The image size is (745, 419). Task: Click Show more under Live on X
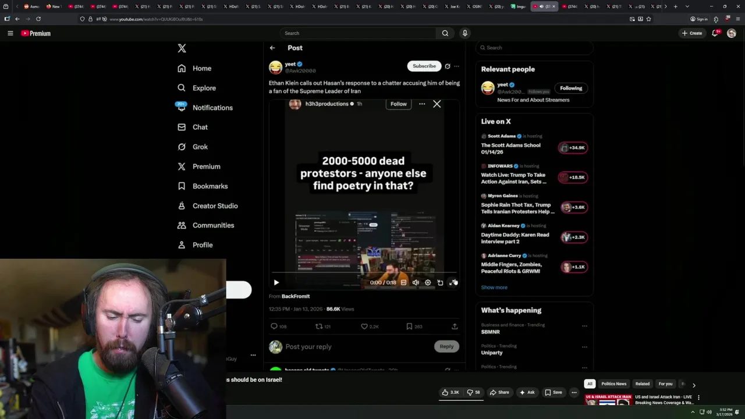[494, 287]
